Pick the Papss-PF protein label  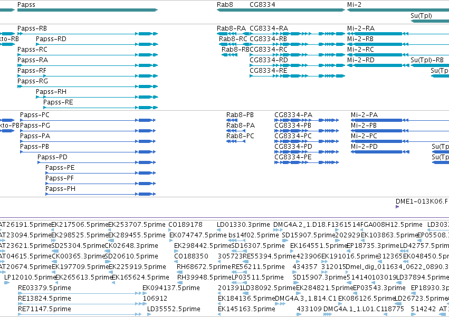pyautogui.click(x=60, y=179)
